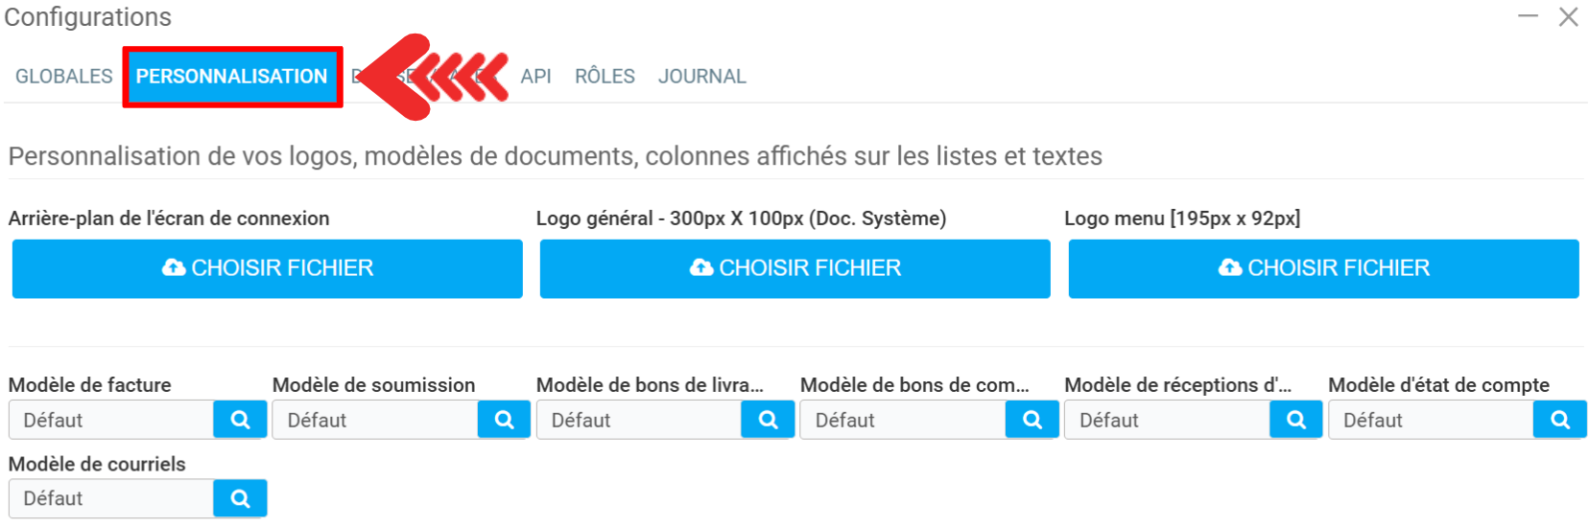The width and height of the screenshot is (1589, 528).
Task: Click the Modèle de courriels field
Action: [111, 498]
